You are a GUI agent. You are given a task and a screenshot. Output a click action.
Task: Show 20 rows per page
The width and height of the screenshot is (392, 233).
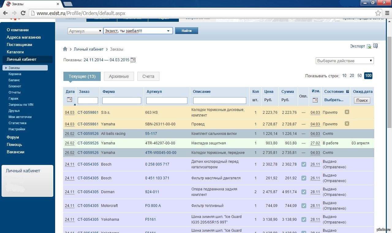pyautogui.click(x=352, y=76)
